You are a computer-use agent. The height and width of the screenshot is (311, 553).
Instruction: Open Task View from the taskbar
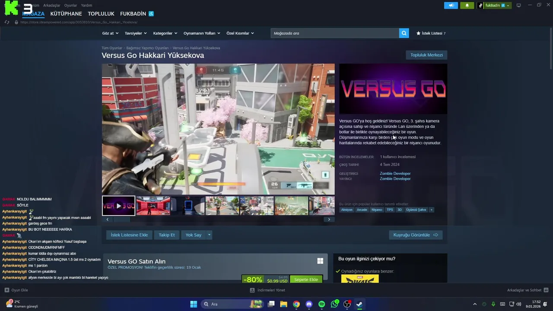[x=271, y=304]
